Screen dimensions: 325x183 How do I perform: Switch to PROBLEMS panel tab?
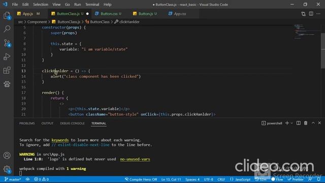(x=27, y=123)
